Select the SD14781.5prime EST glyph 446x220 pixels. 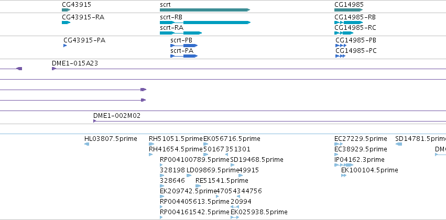coord(399,144)
